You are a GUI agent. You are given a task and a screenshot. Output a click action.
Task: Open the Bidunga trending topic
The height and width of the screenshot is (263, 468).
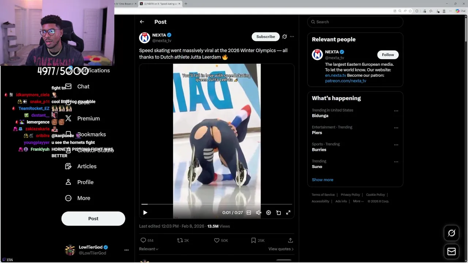click(320, 116)
